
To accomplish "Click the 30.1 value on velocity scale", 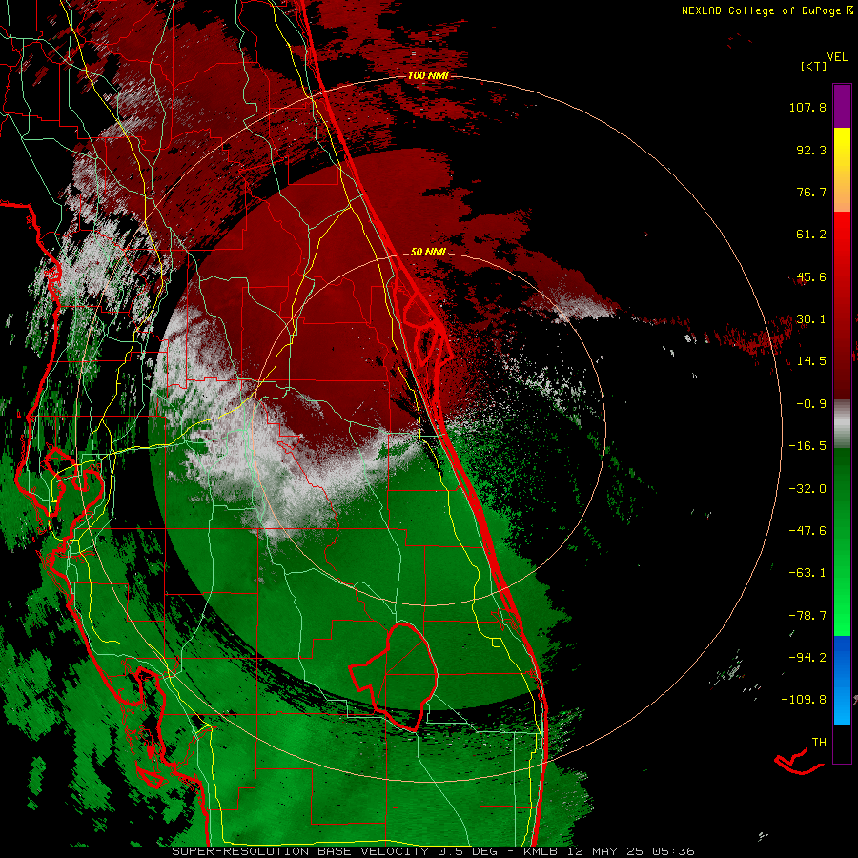I will click(x=811, y=319).
